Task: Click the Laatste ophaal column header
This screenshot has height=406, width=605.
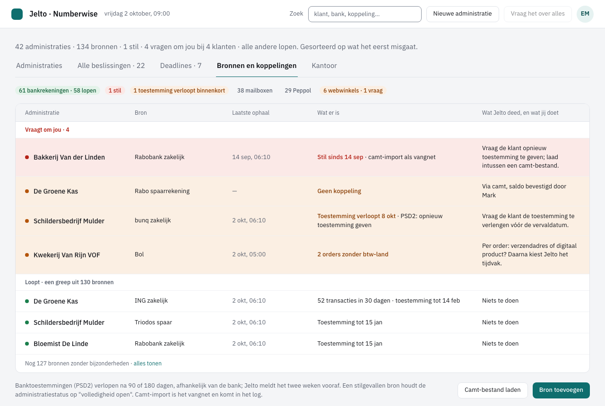Action: pyautogui.click(x=251, y=113)
